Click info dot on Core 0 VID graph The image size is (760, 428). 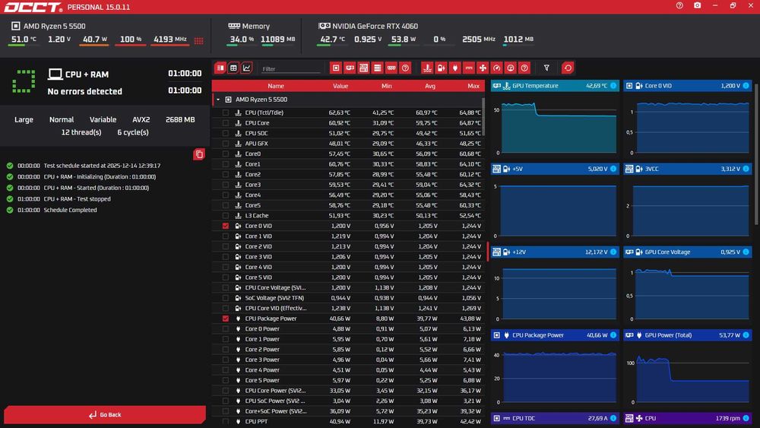[x=746, y=86]
